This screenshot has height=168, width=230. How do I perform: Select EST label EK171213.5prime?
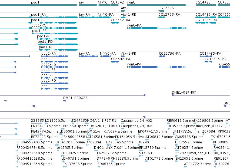(x=46, y=126)
